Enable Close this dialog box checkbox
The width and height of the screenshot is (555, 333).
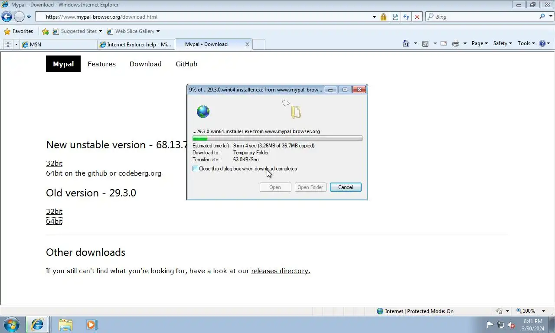point(196,169)
